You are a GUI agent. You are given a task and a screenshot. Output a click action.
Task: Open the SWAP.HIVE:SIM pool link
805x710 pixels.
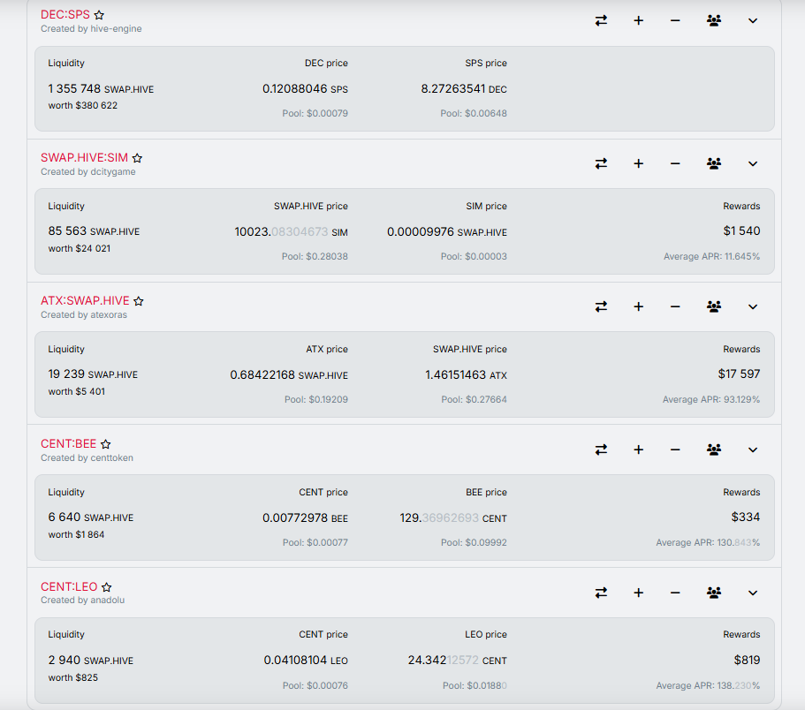pyautogui.click(x=84, y=157)
